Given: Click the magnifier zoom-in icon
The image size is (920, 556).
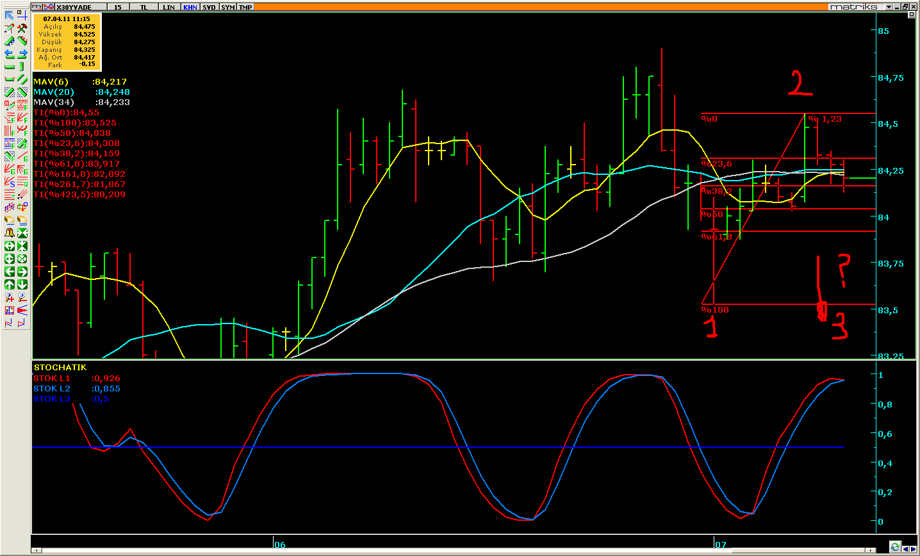Looking at the screenshot, I should pos(10,297).
